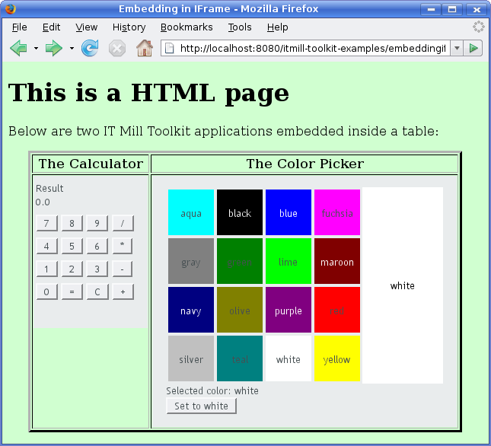Click the browser Back arrow icon
This screenshot has height=446, width=491.
click(18, 49)
